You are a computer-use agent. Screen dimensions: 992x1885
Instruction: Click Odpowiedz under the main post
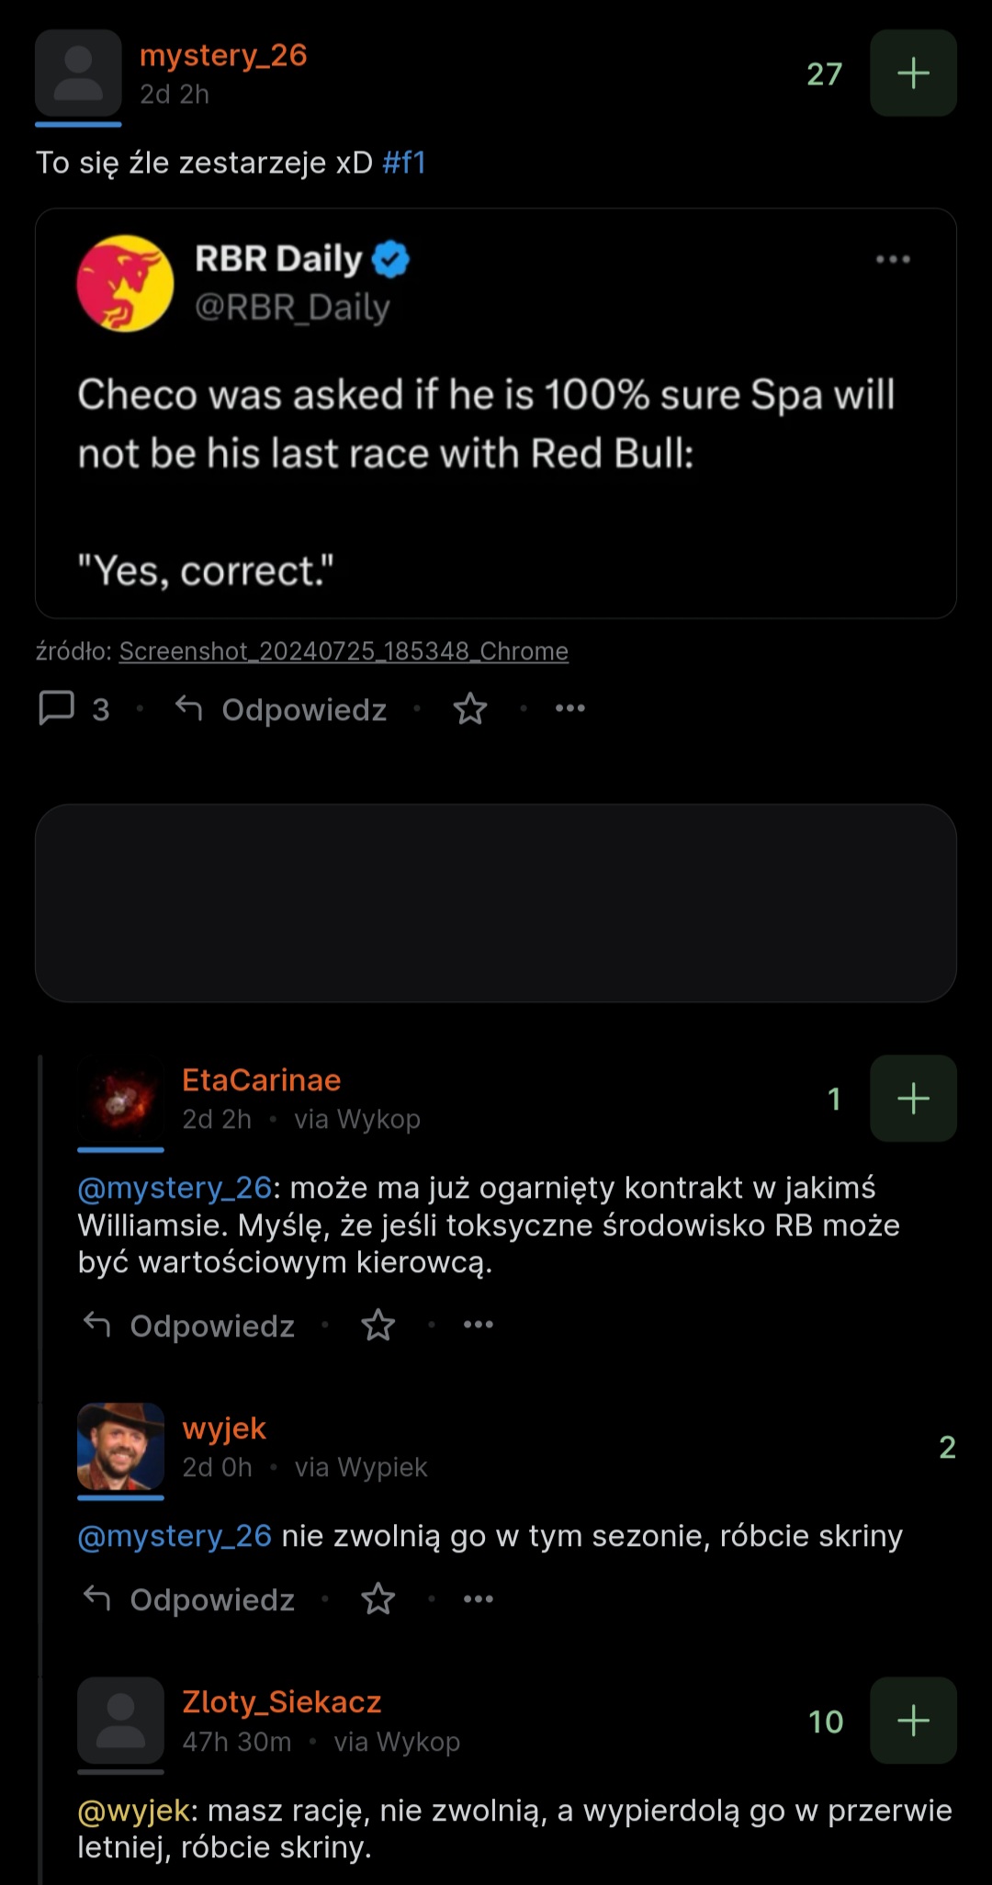tap(281, 709)
